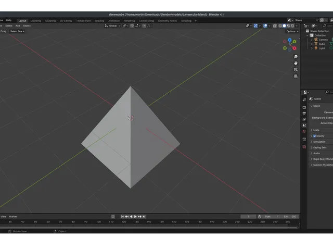Open the World properties tab icon
The image size is (333, 250).
pos(304,131)
